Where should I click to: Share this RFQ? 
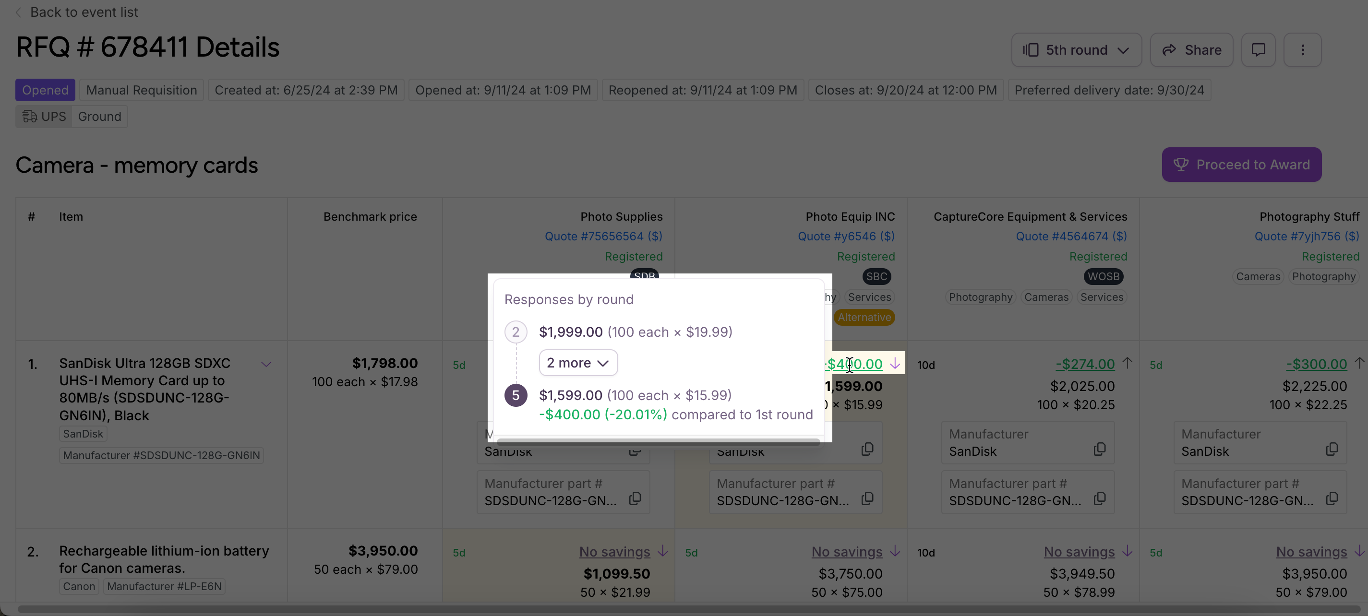tap(1191, 50)
